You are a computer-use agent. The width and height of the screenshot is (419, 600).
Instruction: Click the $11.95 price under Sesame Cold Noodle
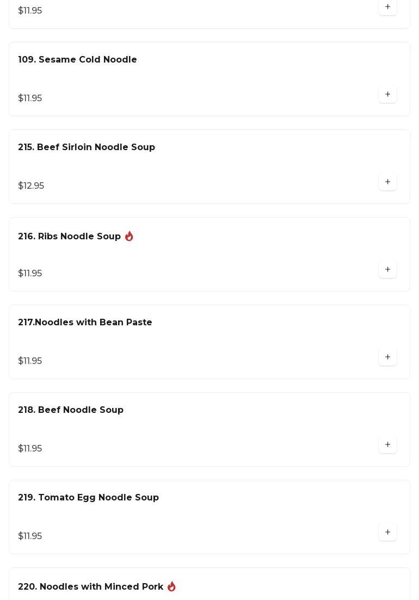(x=30, y=98)
